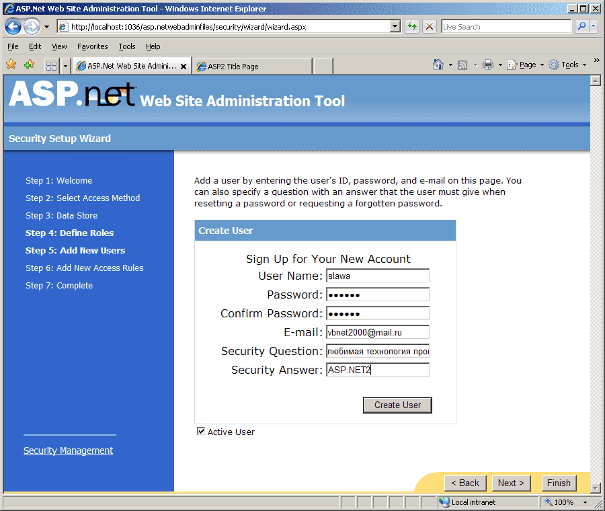This screenshot has height=511, width=605.
Task: Show more command bar items chevron
Action: tap(596, 61)
